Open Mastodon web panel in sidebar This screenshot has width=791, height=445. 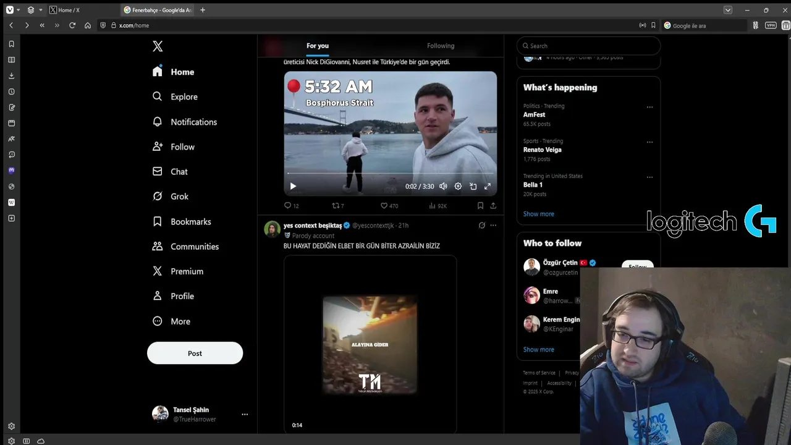point(11,171)
